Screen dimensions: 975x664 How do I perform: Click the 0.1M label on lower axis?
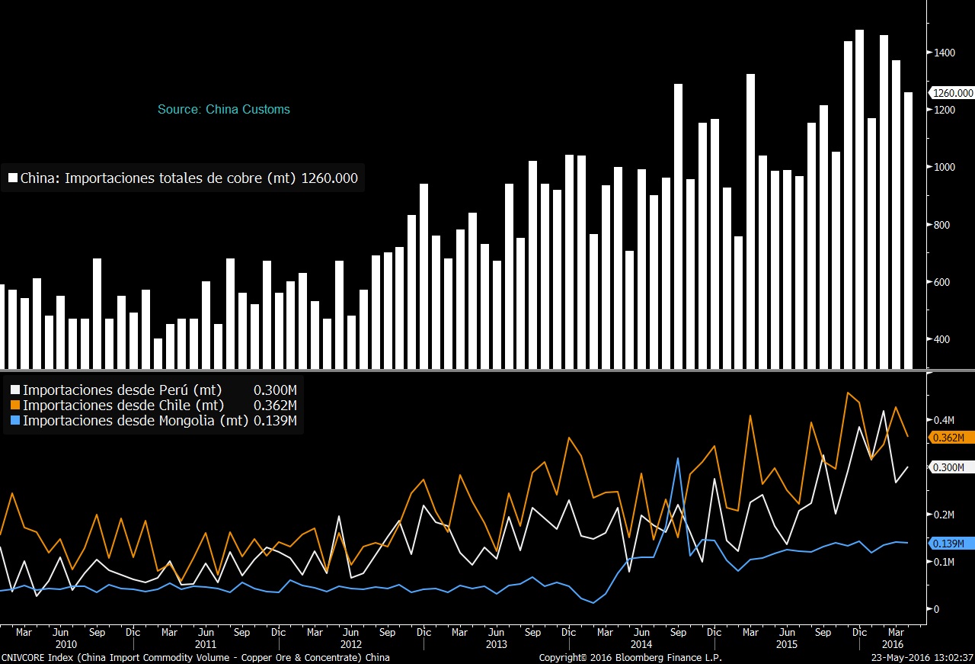point(945,562)
